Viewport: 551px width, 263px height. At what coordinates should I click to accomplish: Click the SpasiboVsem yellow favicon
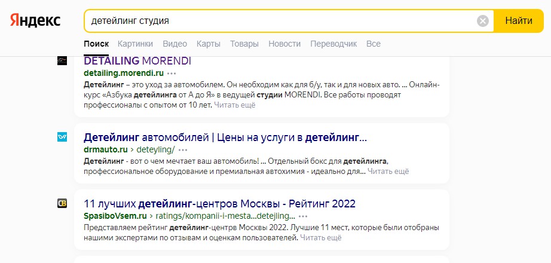point(62,203)
